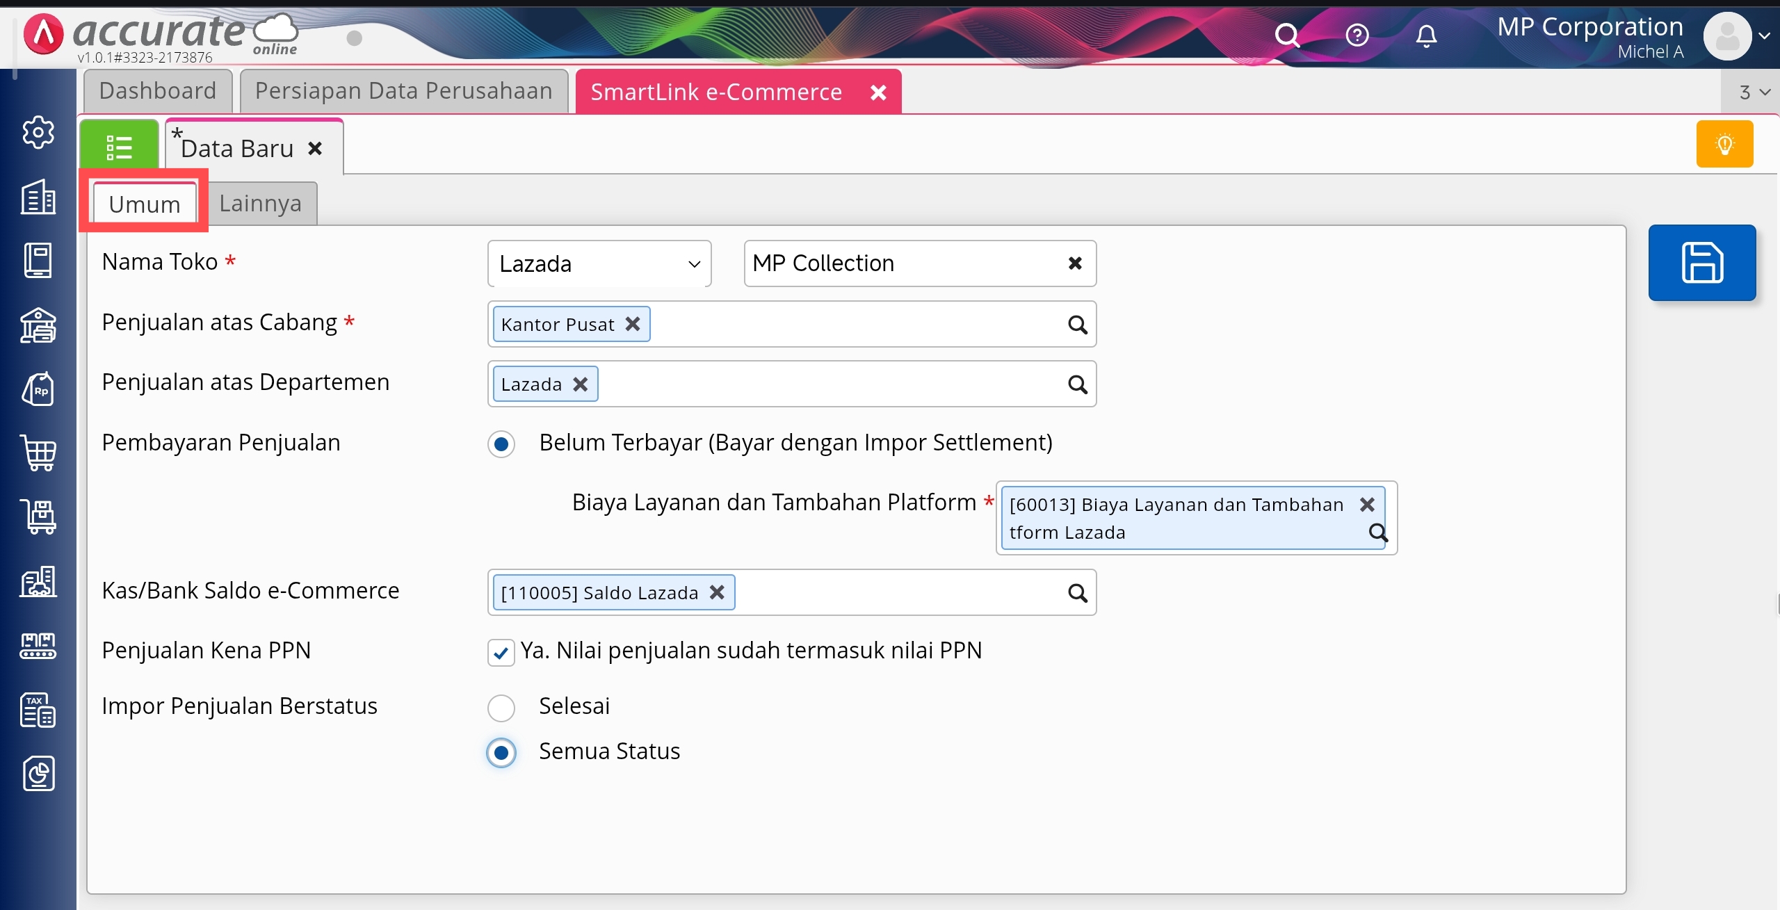This screenshot has width=1780, height=910.
Task: Switch to the Lainnya tab
Action: tap(261, 204)
